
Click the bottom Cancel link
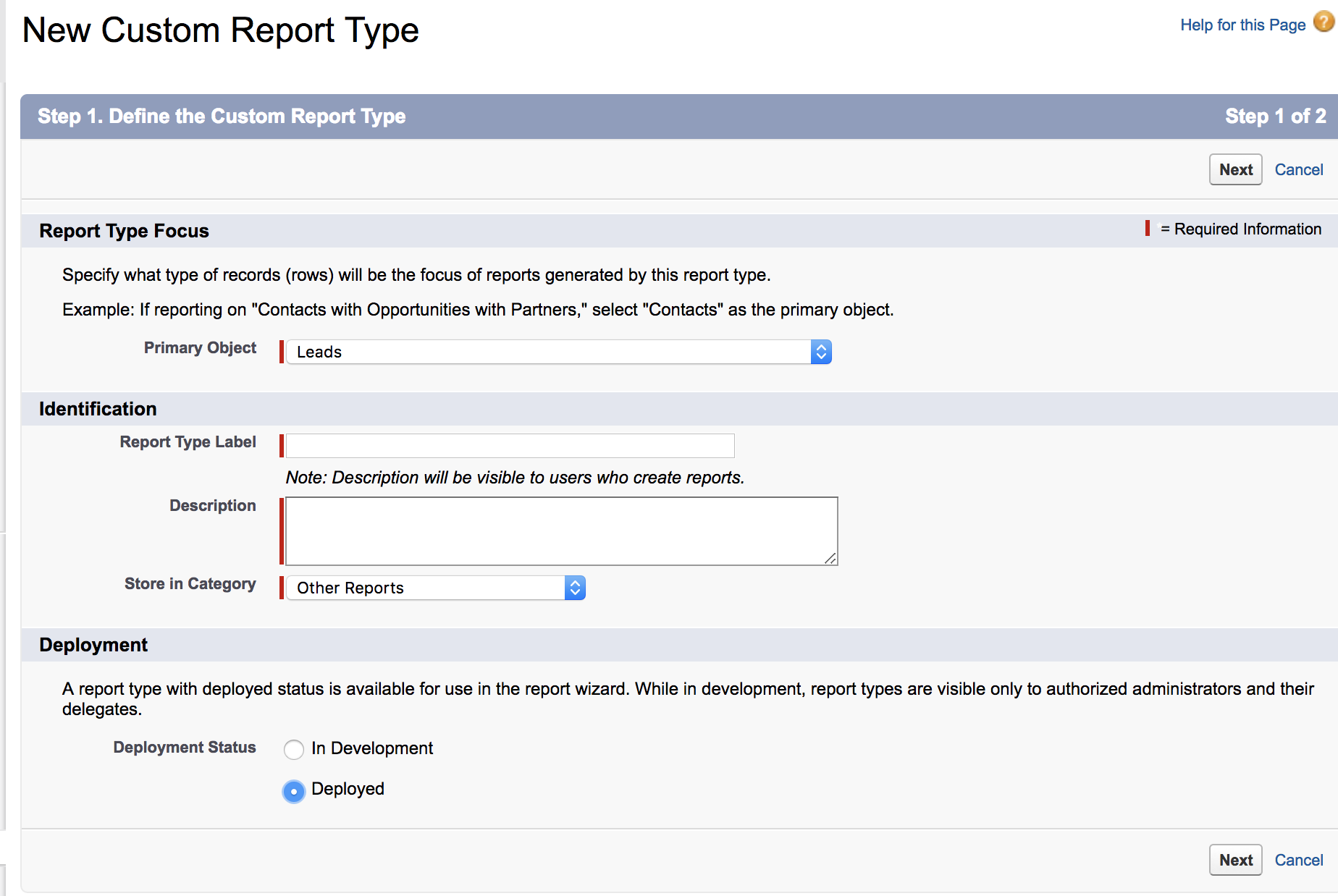[x=1298, y=860]
